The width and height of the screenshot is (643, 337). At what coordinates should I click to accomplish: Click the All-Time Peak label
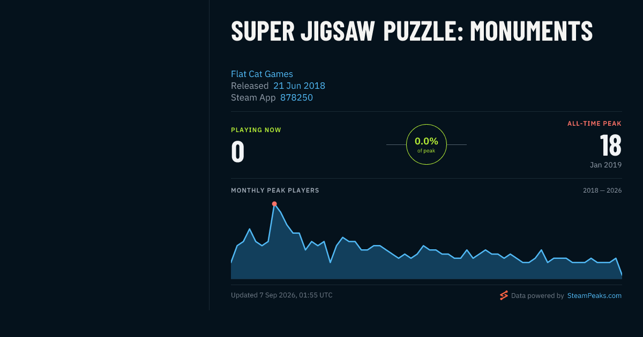pyautogui.click(x=595, y=124)
